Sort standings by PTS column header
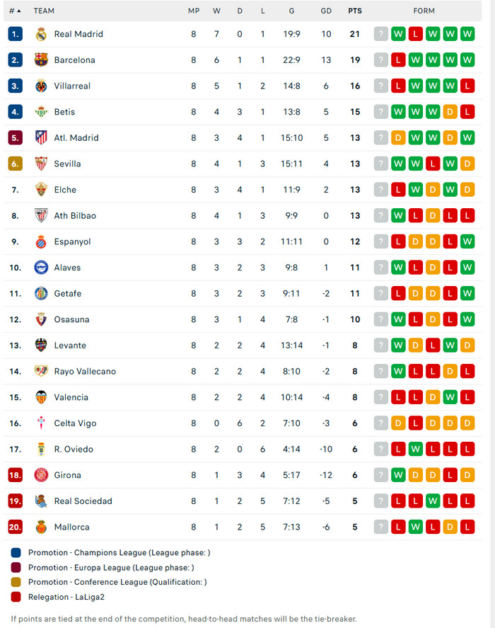This screenshot has height=628, width=495. tap(355, 11)
